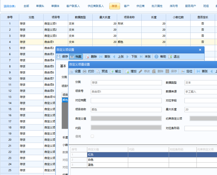The image size is (217, 175).
Task: Click the 最大长度 field showing 20
Action: (201, 109)
